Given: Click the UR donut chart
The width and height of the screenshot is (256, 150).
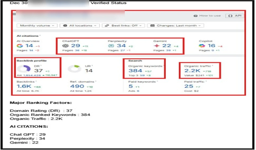Looking at the screenshot, I should [x=74, y=69].
